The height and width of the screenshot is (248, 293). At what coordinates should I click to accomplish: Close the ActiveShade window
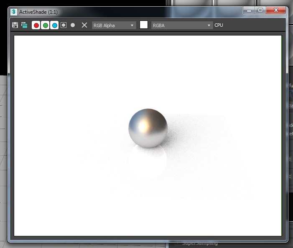[276, 10]
